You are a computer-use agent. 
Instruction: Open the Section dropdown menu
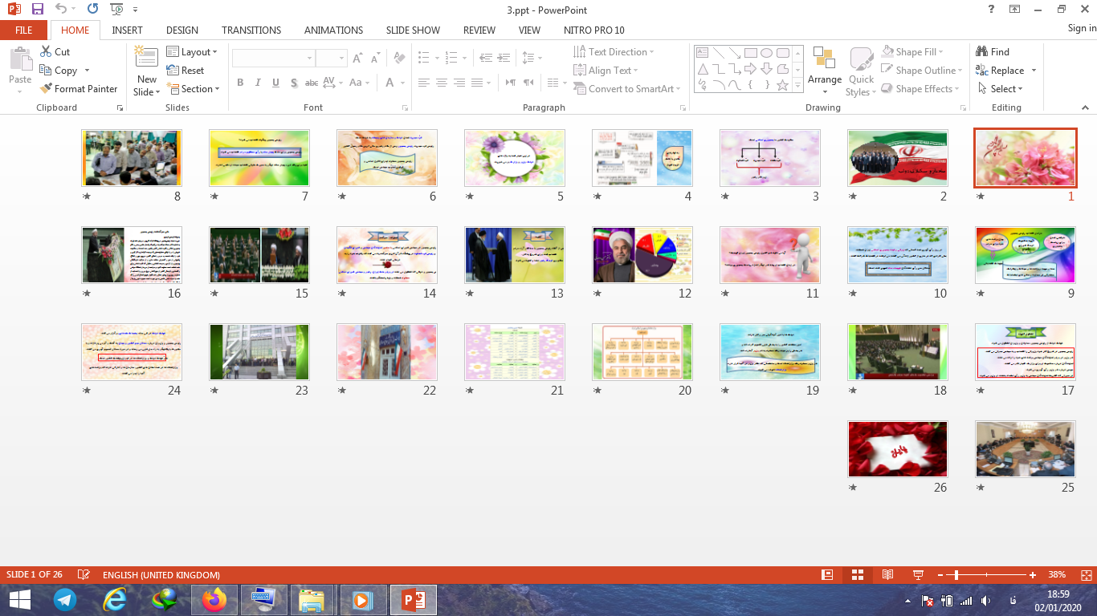[x=194, y=89]
